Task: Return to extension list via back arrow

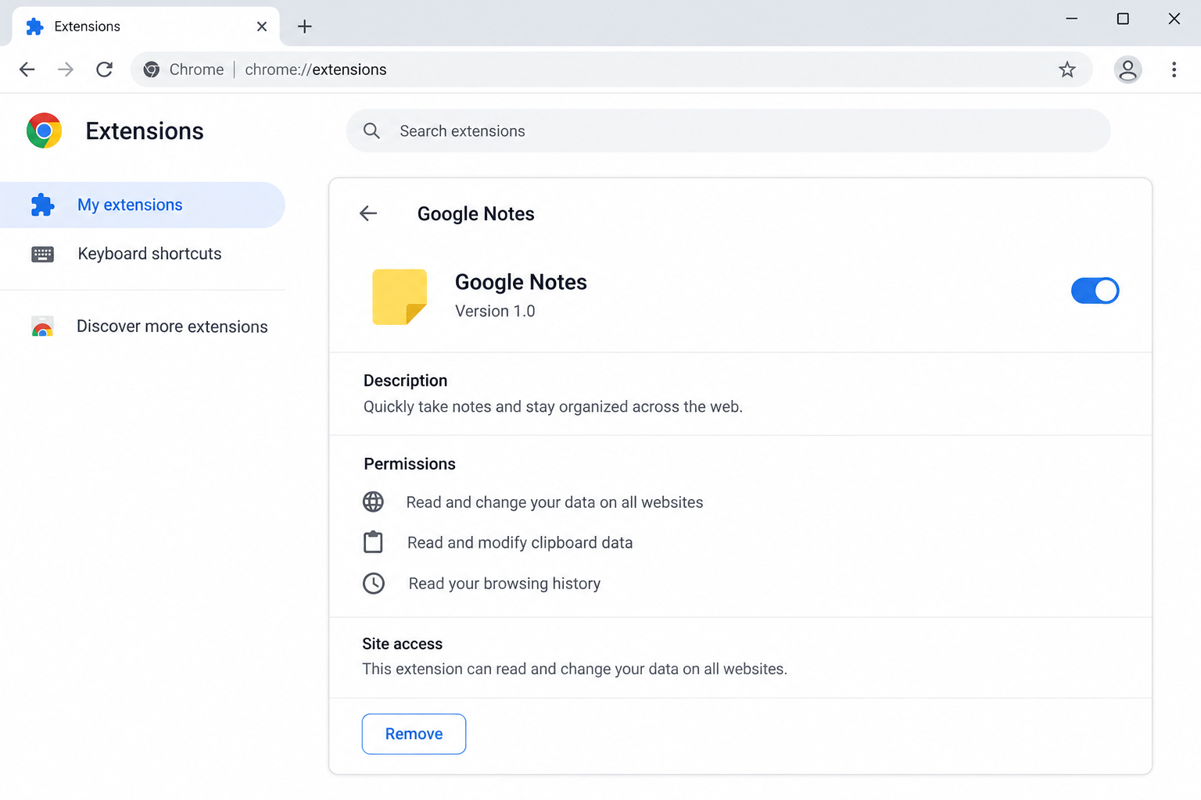Action: [x=368, y=213]
